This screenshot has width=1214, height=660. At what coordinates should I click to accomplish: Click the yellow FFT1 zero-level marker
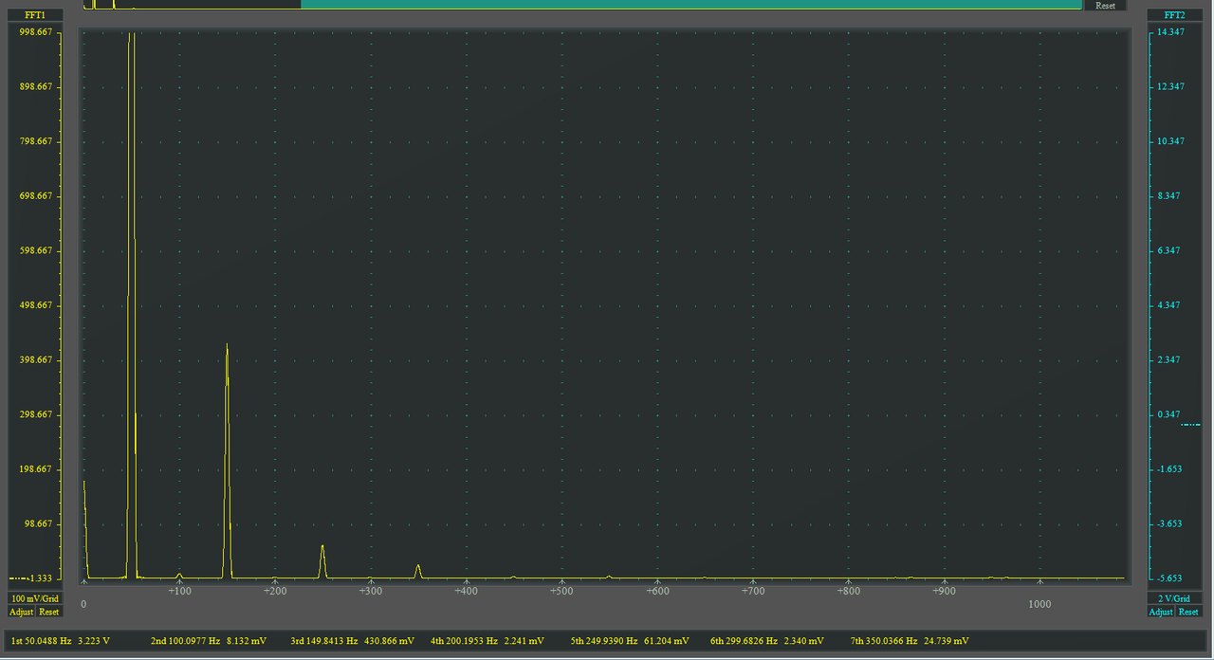(19, 577)
